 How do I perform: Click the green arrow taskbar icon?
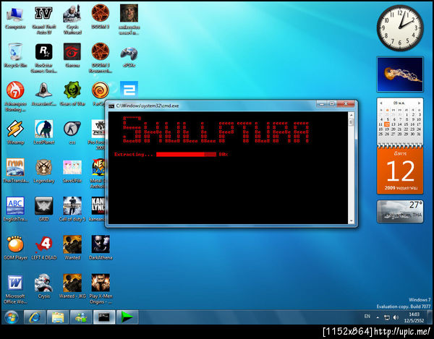127,317
